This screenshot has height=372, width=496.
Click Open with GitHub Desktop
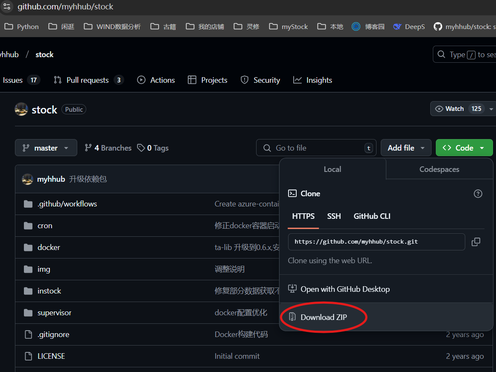pyautogui.click(x=386, y=289)
